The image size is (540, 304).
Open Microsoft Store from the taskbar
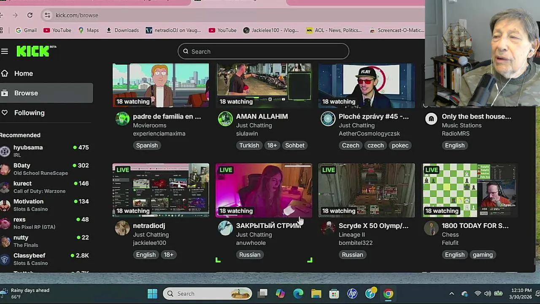(x=334, y=293)
